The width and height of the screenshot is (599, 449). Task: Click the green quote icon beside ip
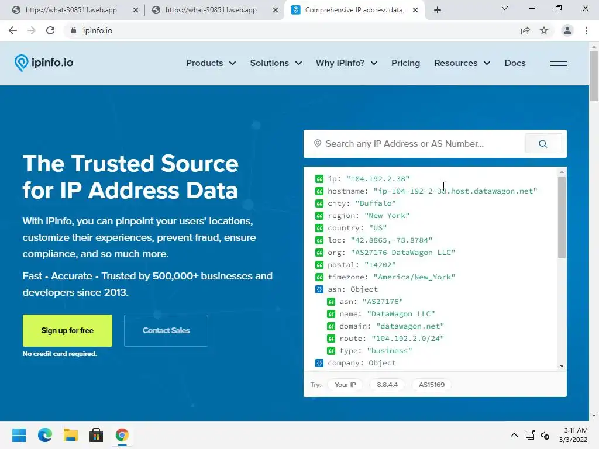319,179
